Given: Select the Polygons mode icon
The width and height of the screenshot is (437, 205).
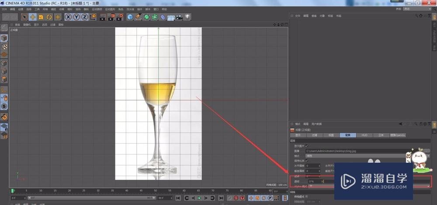Looking at the screenshot, I should [x=4, y=79].
